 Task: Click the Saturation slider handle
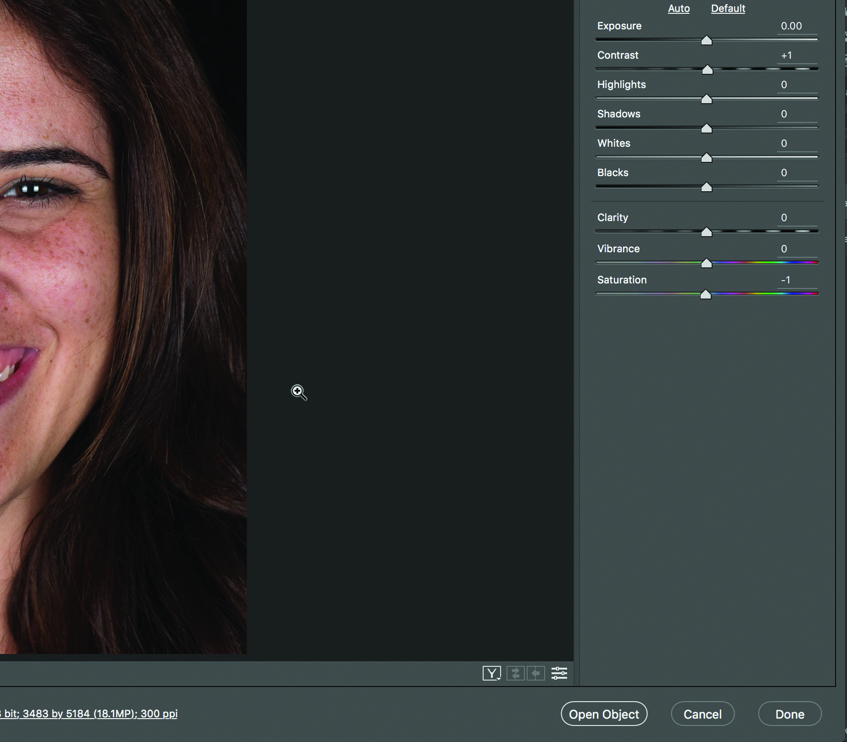coord(706,295)
